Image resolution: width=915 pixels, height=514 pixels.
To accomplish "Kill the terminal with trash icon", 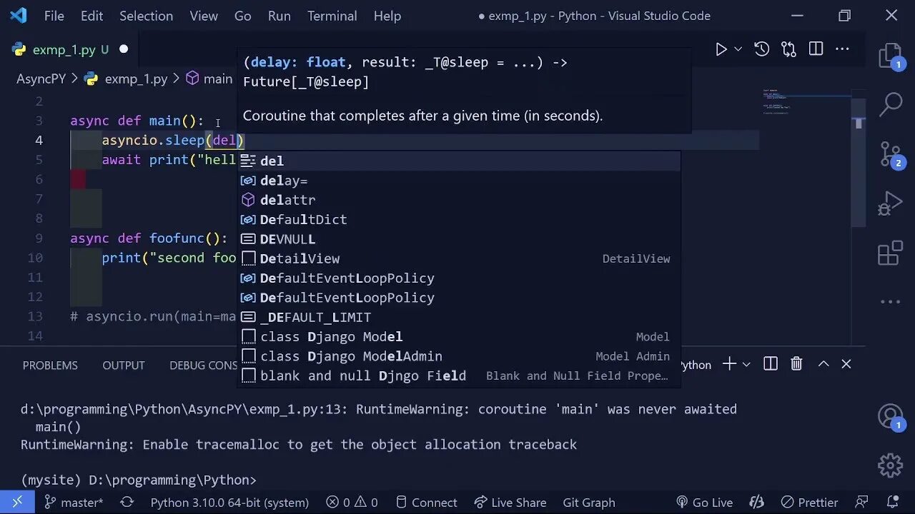I will [796, 364].
